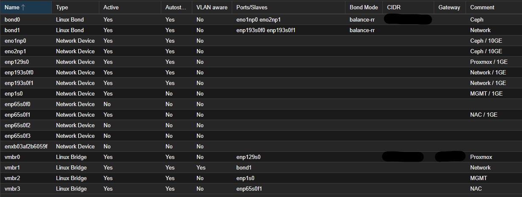Click the Comment column header

coord(482,7)
